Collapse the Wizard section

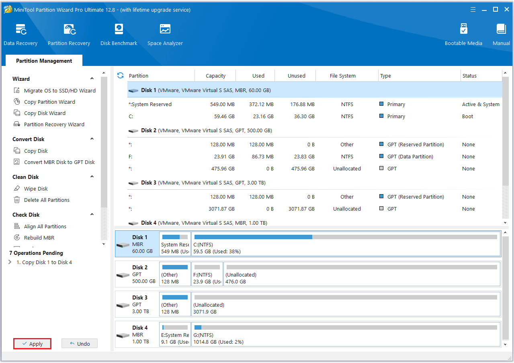(x=92, y=79)
